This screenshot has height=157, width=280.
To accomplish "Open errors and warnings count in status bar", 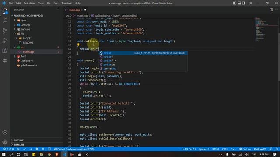I will [x=8, y=149].
